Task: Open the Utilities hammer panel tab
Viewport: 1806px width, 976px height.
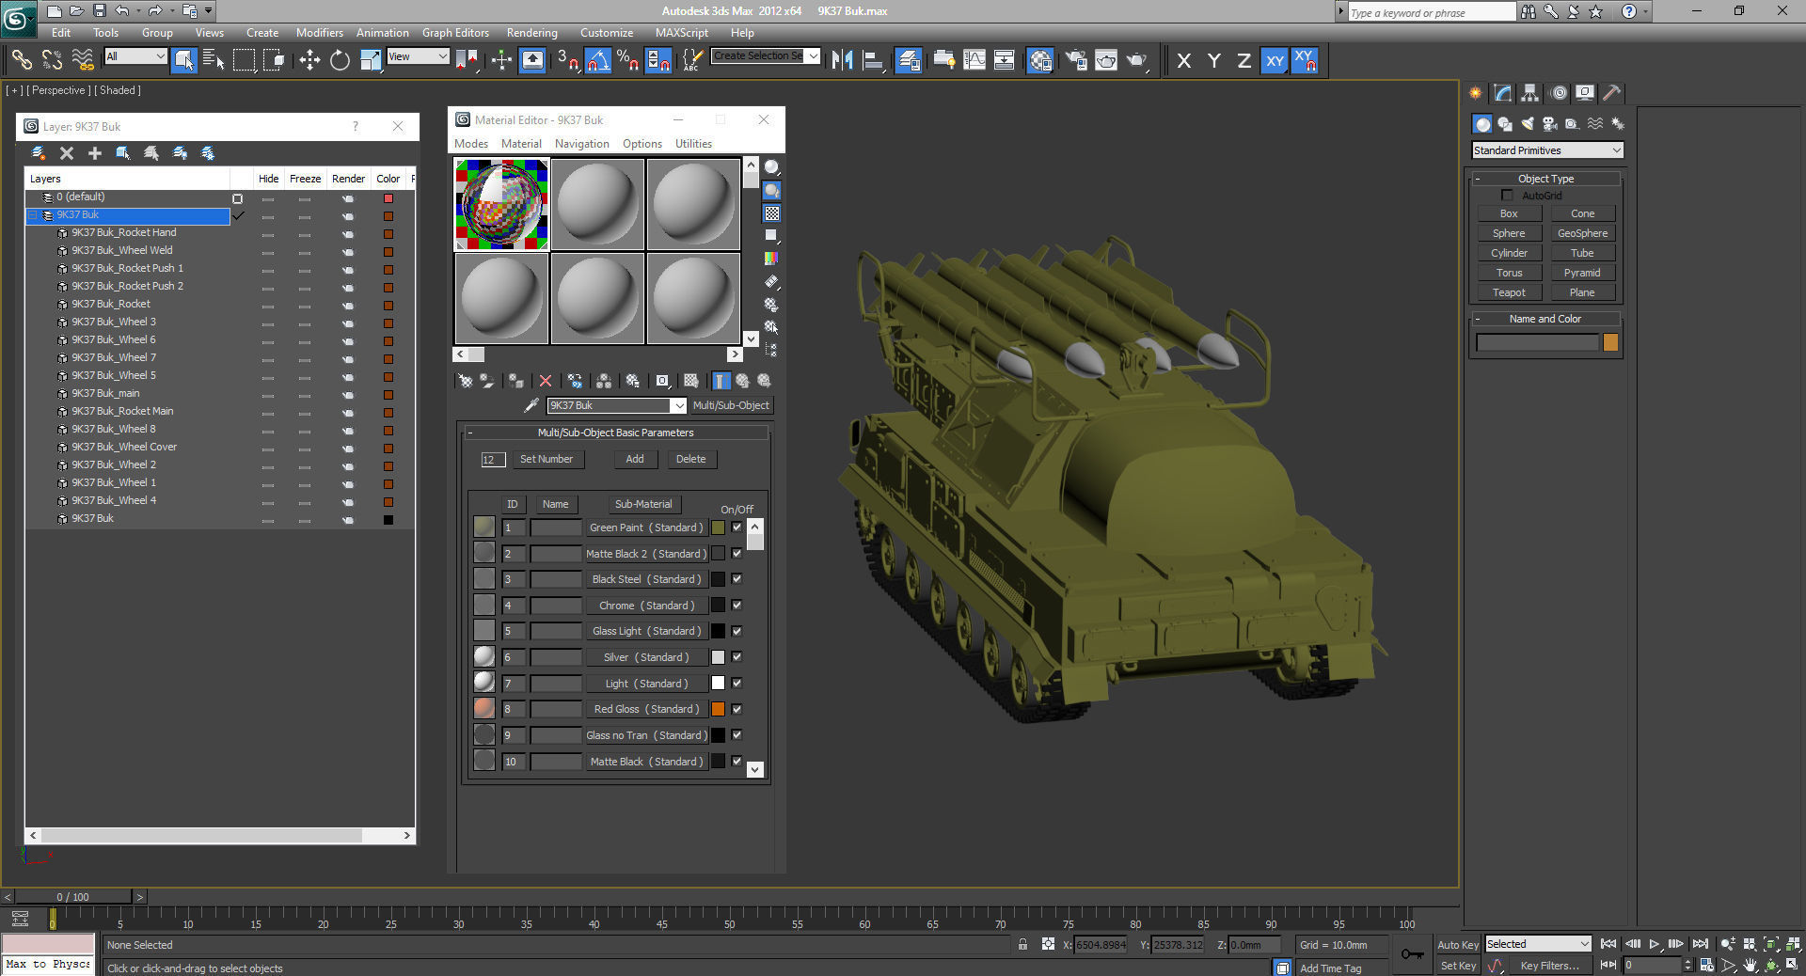Action: (x=1611, y=93)
